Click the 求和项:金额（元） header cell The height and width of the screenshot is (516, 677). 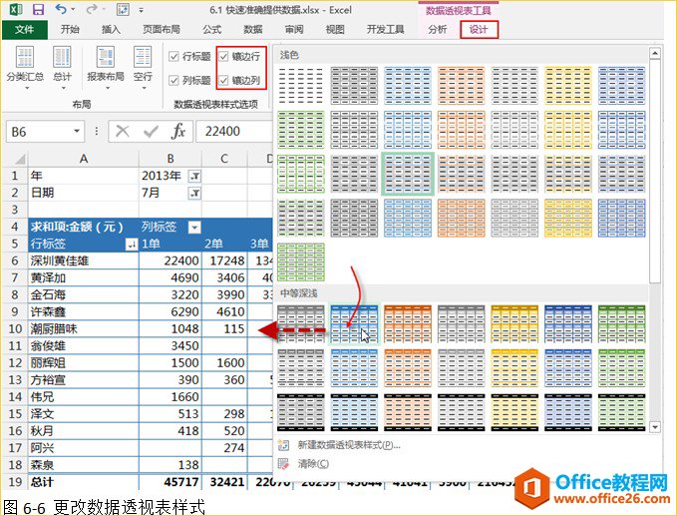pyautogui.click(x=84, y=227)
